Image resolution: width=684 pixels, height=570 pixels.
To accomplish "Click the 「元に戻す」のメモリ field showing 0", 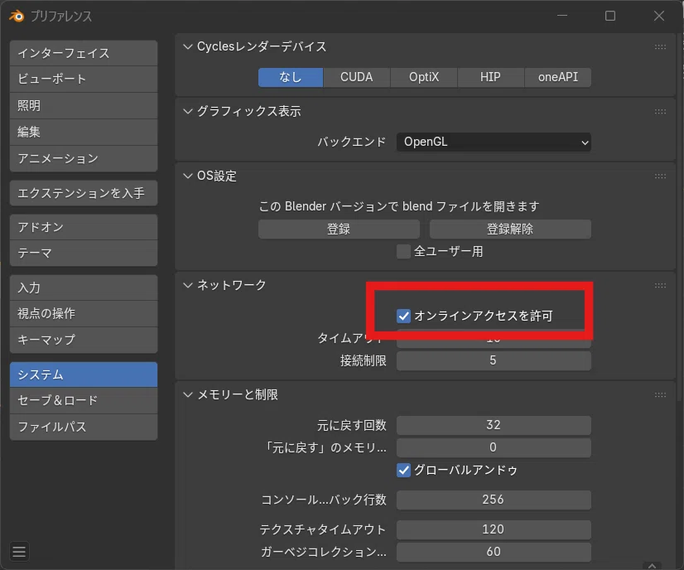I will [494, 447].
